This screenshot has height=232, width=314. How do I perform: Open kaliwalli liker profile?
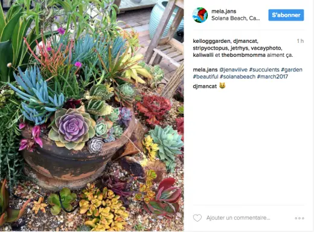203,55
